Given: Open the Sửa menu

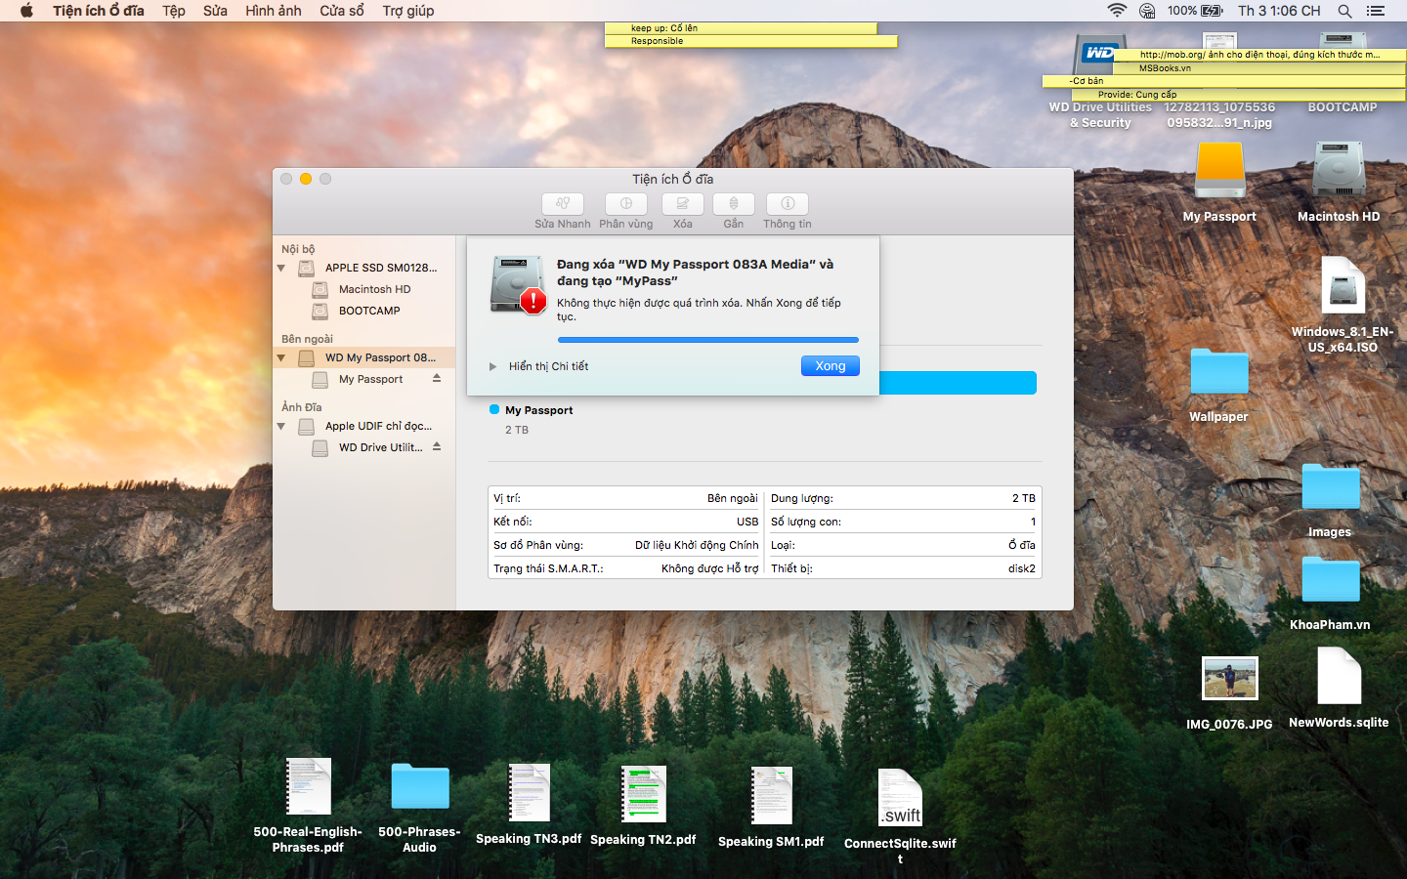Looking at the screenshot, I should point(215,11).
